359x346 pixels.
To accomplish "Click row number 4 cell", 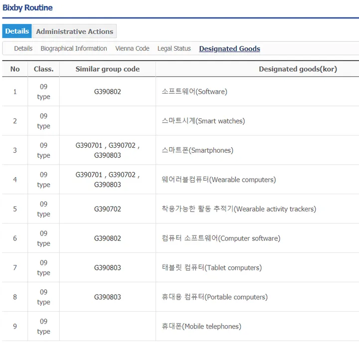I will [15, 180].
